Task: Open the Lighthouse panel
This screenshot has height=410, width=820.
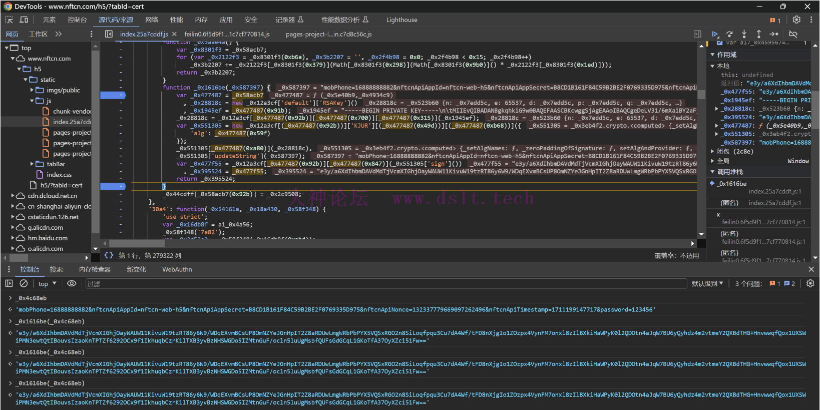Action: (401, 20)
